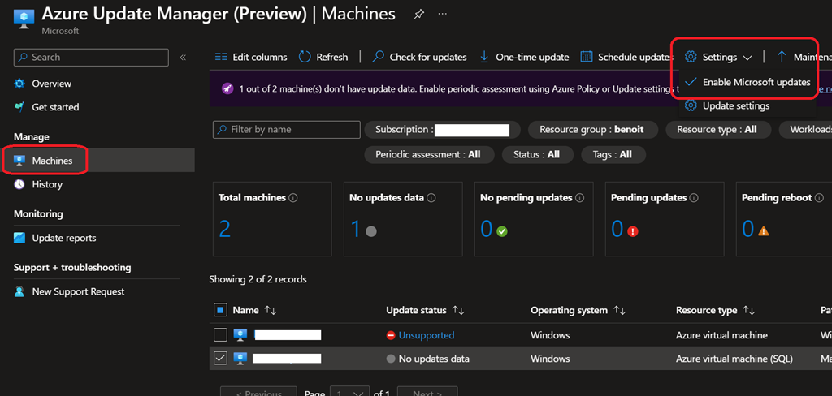Open the Resource group : benoit filter
The image size is (832, 396).
(x=592, y=130)
